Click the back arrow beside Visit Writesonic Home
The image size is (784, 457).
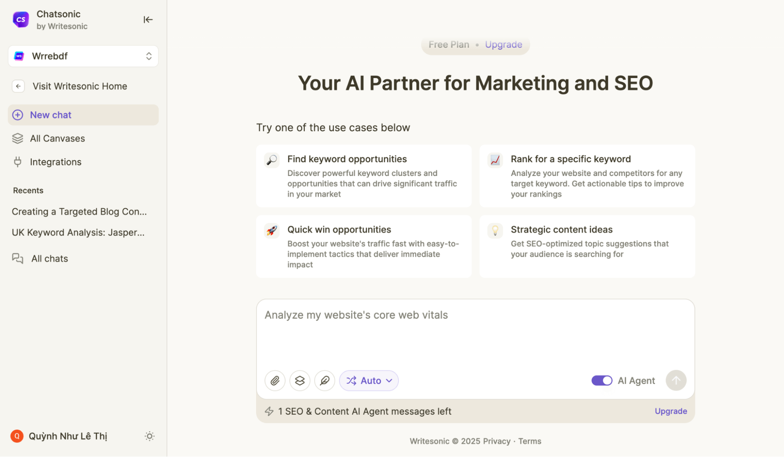point(18,86)
